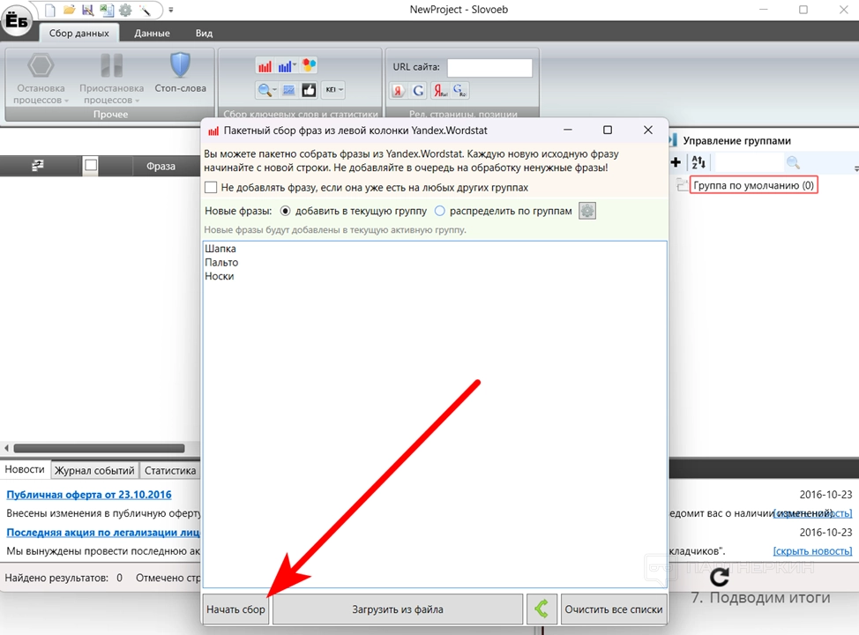Click the horizontal scrollbar under phrase table

click(99, 448)
